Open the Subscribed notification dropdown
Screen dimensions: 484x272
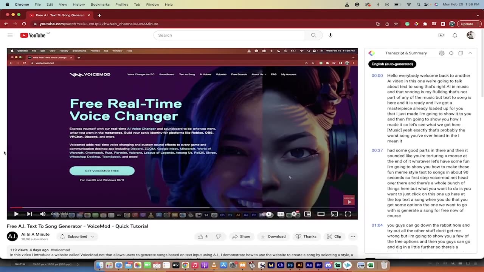(x=77, y=236)
